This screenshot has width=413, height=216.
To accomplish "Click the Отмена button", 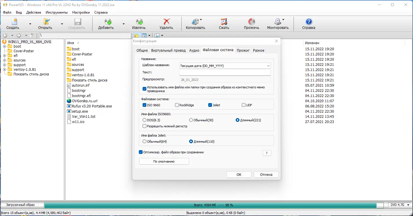I will point(266,174).
